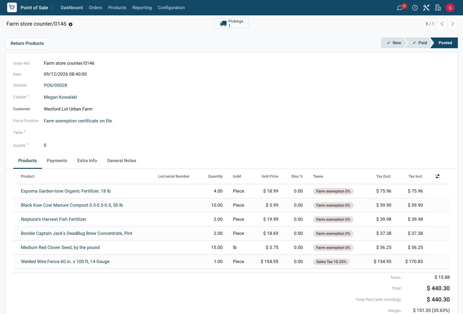Open the Welded Wire Fence product link

[x=65, y=262]
